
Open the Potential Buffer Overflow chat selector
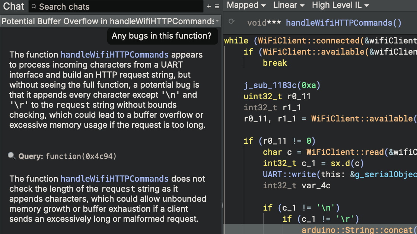pos(111,21)
